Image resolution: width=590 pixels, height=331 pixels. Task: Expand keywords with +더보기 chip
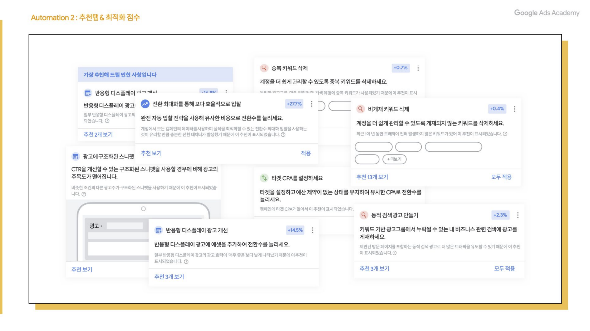394,159
